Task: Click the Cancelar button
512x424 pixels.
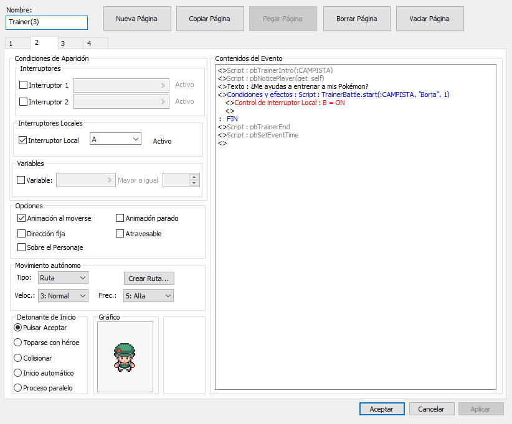Action: 432,409
